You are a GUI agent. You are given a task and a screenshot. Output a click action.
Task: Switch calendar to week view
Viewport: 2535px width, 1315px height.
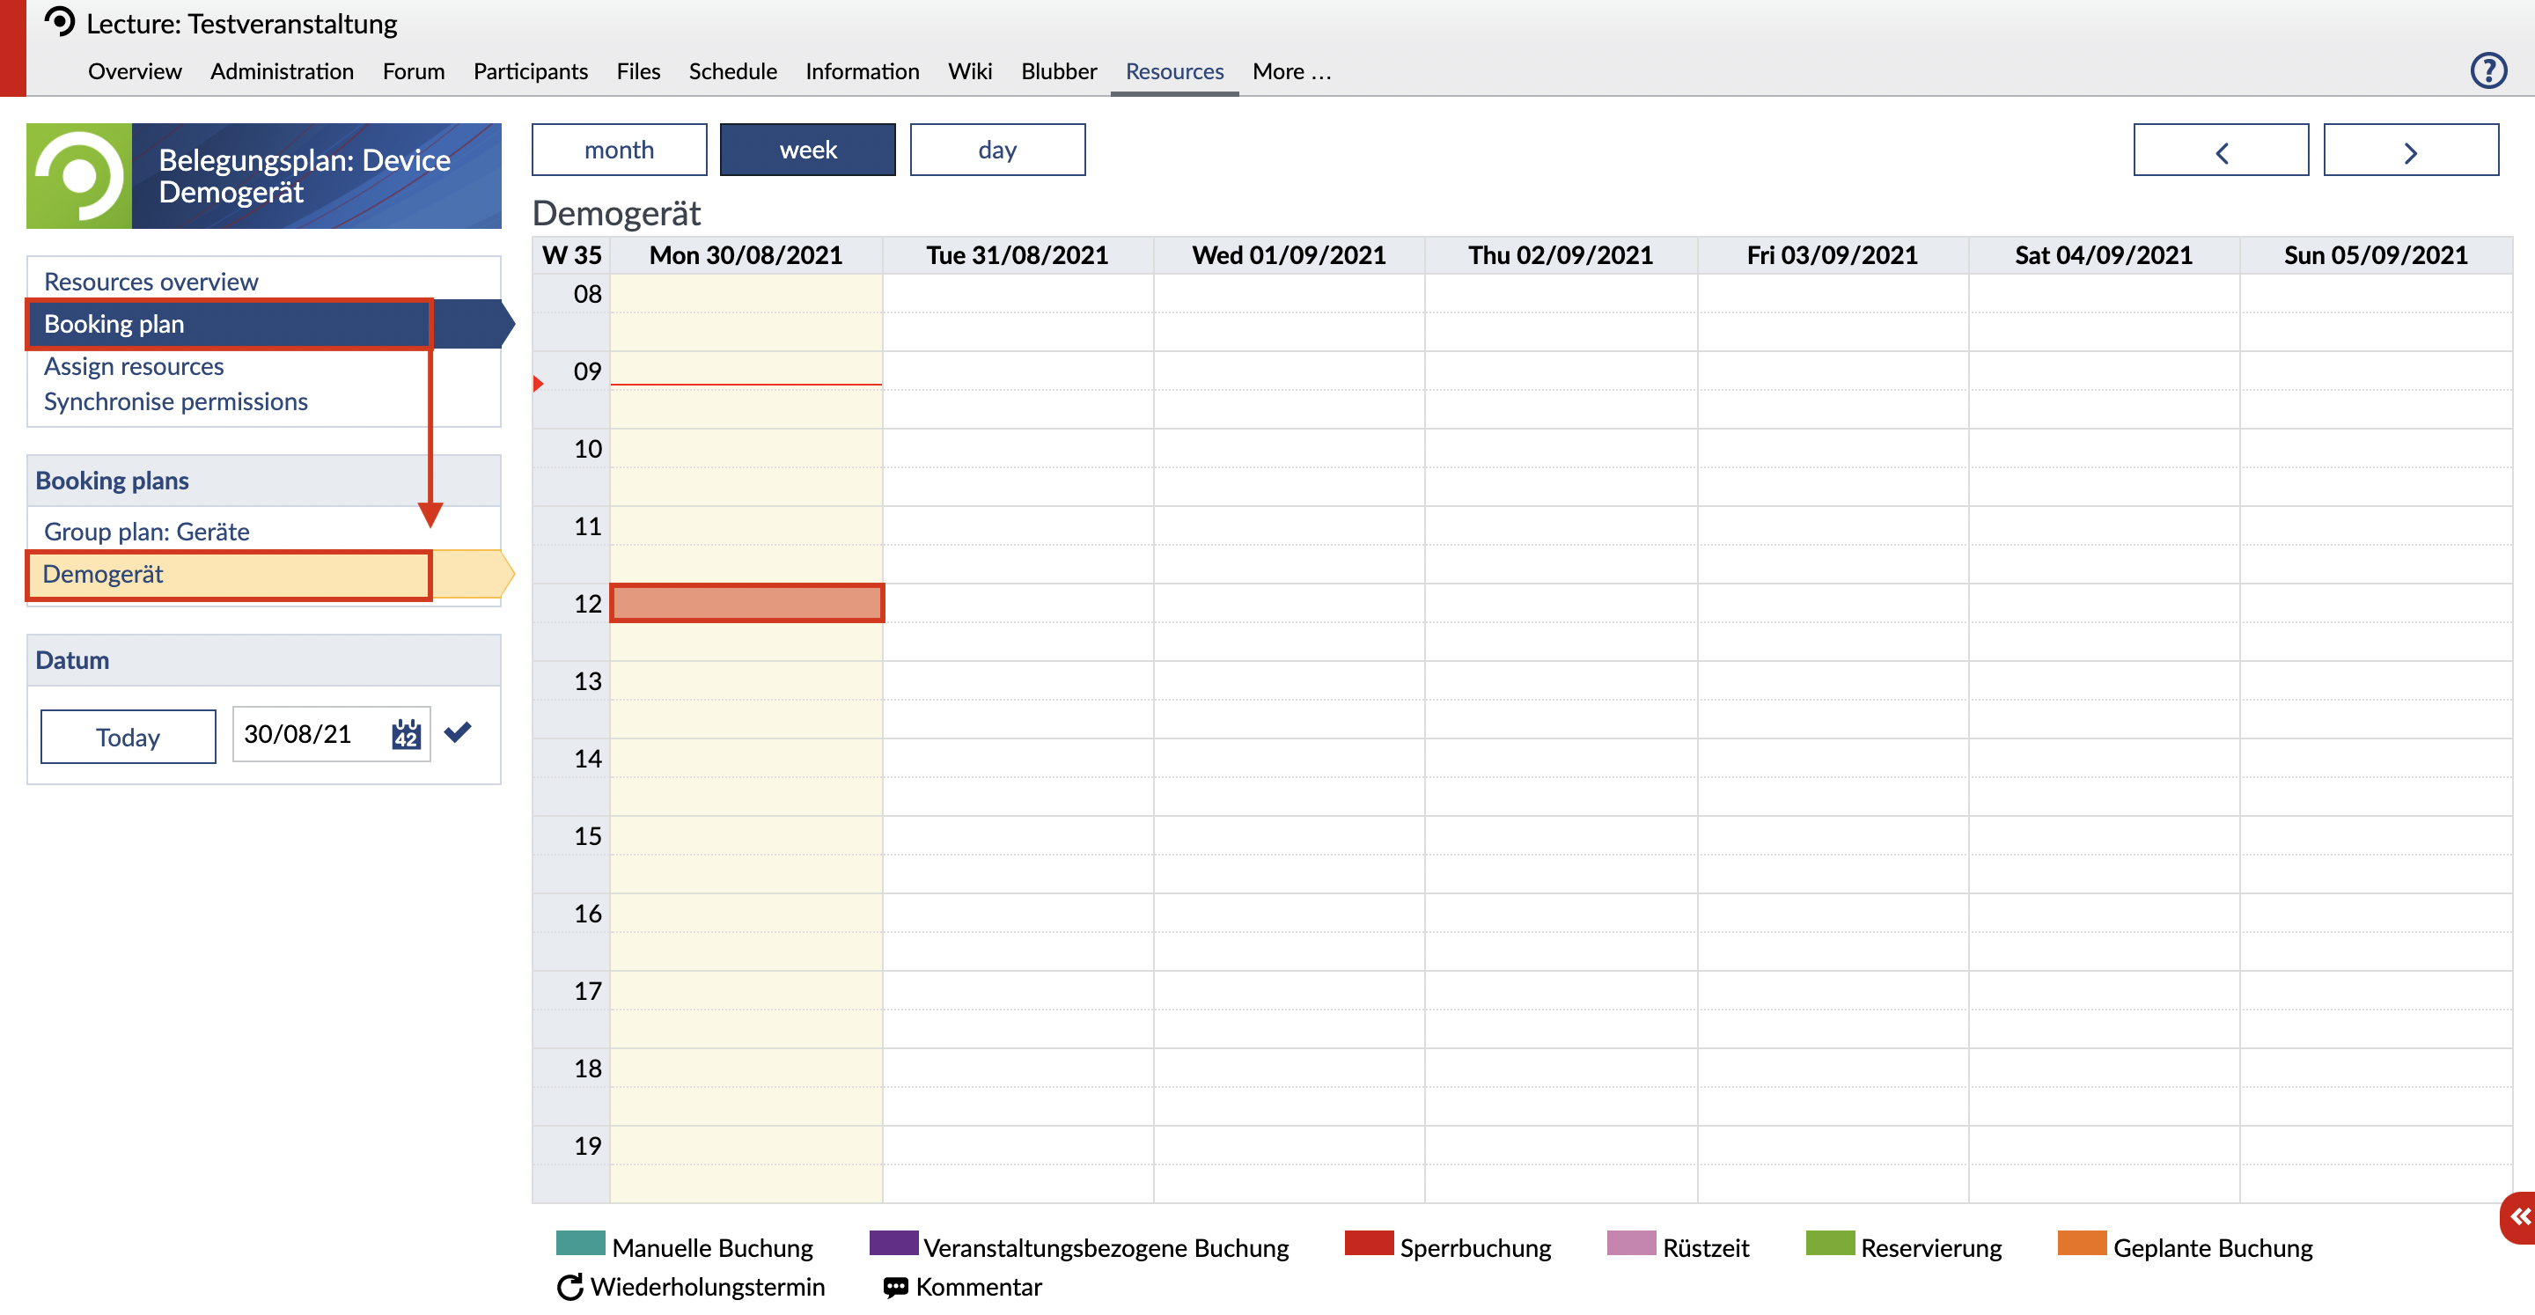pyautogui.click(x=807, y=150)
